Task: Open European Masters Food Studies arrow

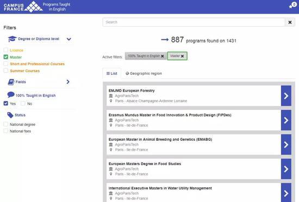Action: (x=286, y=169)
